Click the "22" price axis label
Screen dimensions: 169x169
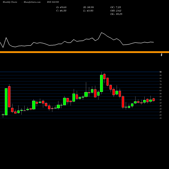(x=161, y=115)
